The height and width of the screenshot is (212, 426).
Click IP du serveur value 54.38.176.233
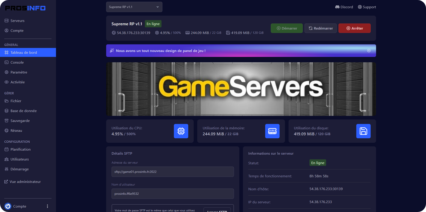click(320, 202)
